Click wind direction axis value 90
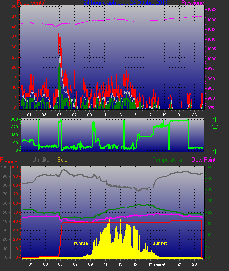229x271 pixels. pos(15,143)
